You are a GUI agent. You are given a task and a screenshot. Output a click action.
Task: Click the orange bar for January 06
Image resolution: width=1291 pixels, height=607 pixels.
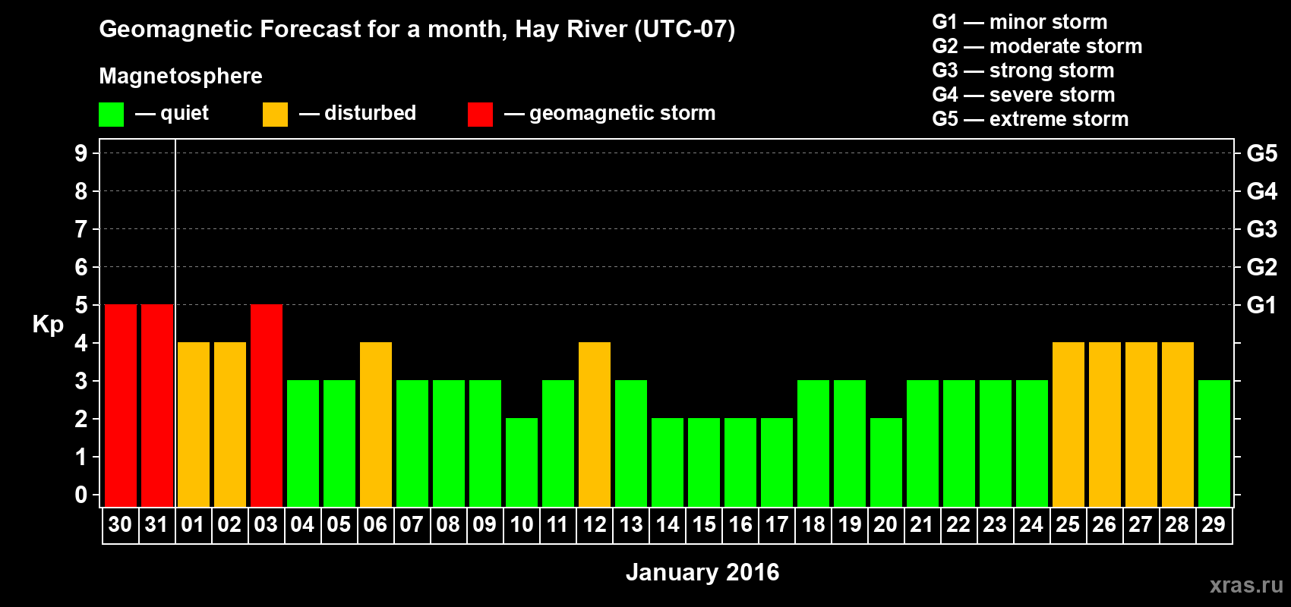pos(376,425)
